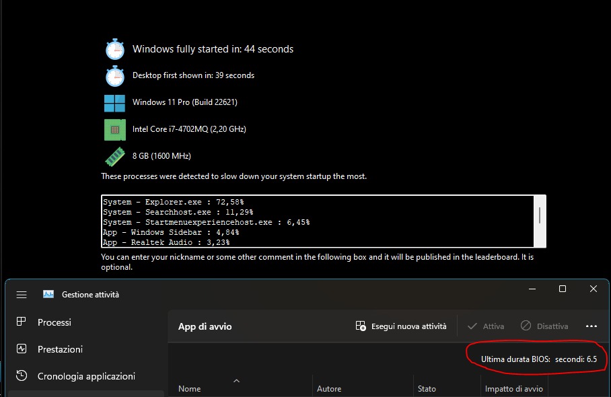Click the 'App di avvio' page heading
611x397 pixels.
click(205, 326)
